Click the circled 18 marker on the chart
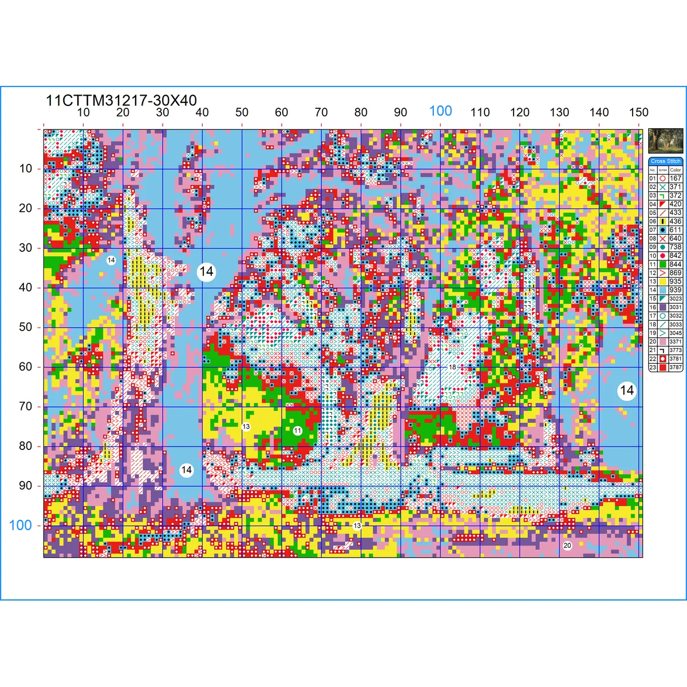This screenshot has height=687, width=687. 452,367
